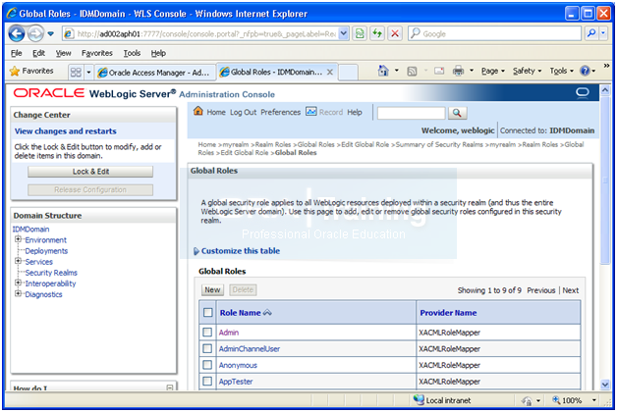Click the console search magnifier button
Image resolution: width=617 pixels, height=412 pixels.
pos(457,113)
